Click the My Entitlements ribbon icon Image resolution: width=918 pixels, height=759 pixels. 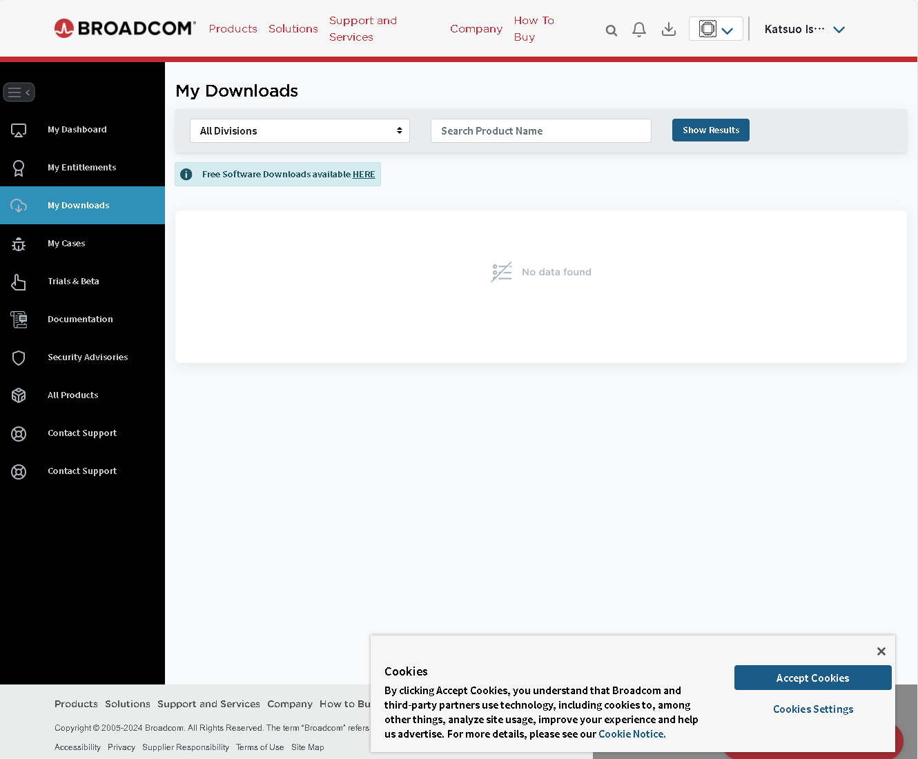(x=19, y=168)
